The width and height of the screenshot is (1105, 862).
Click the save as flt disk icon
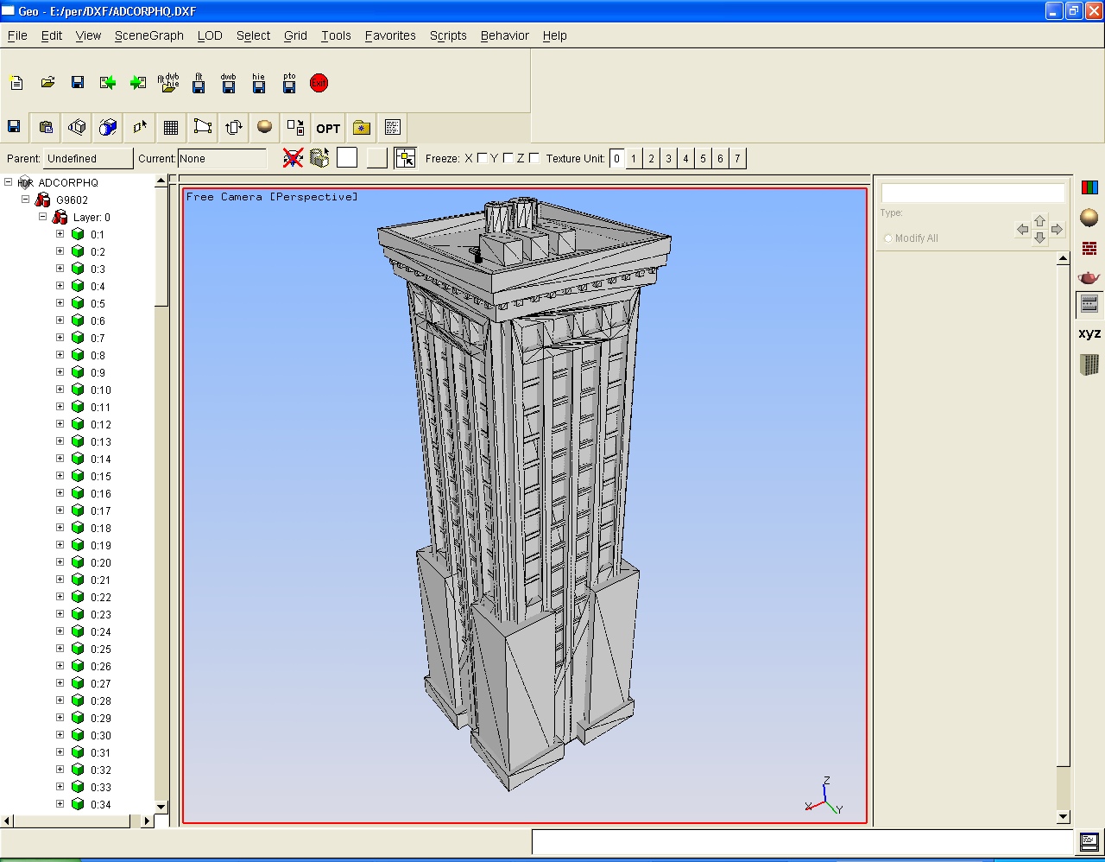(199, 83)
